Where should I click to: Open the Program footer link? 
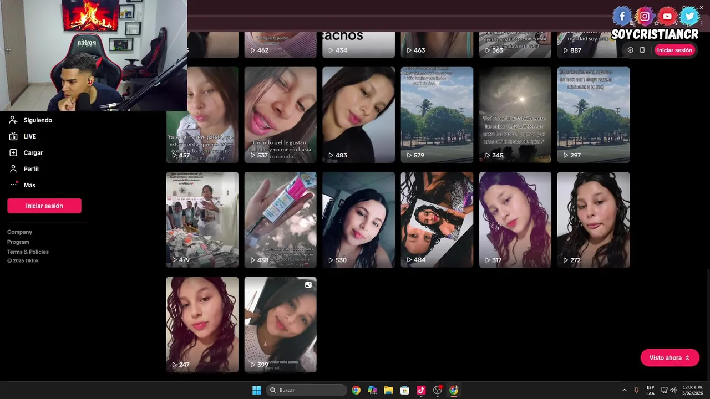pyautogui.click(x=18, y=242)
